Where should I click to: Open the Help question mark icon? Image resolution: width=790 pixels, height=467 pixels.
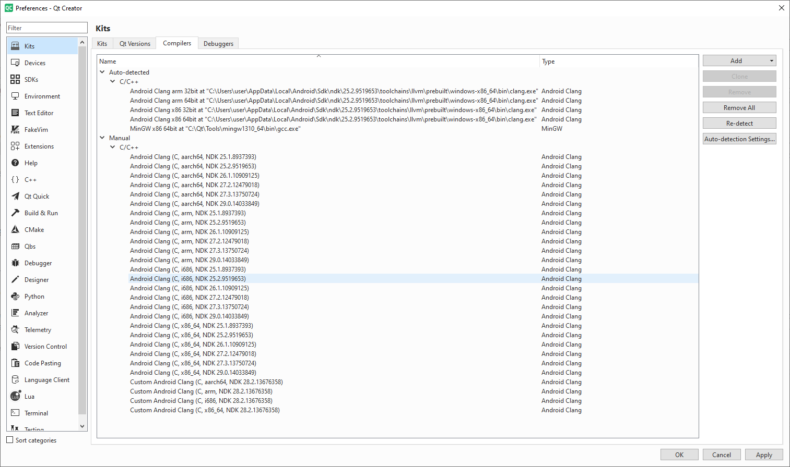15,163
